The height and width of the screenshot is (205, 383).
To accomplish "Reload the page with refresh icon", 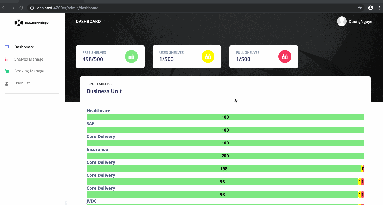I will click(x=21, y=8).
